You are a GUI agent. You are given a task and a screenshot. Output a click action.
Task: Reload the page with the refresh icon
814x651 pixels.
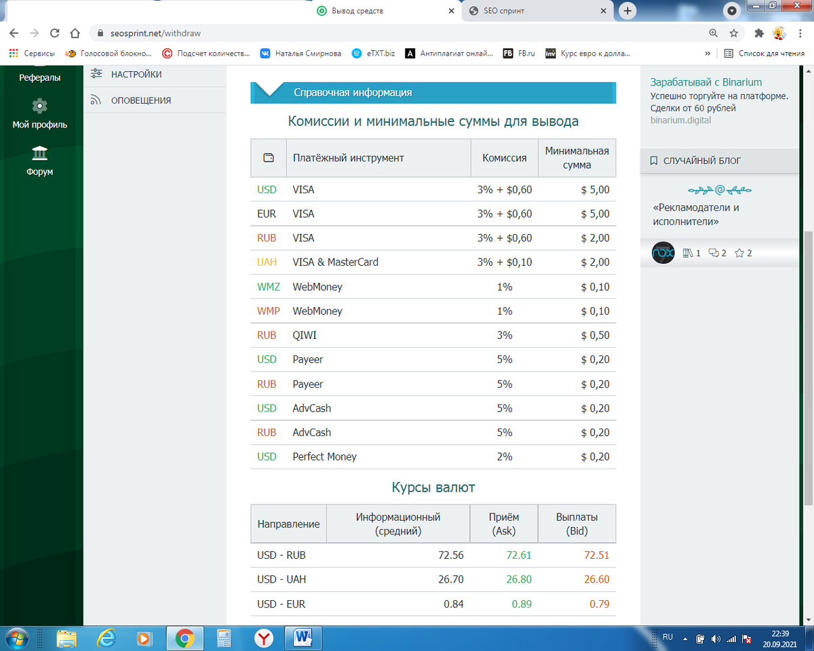tap(55, 33)
